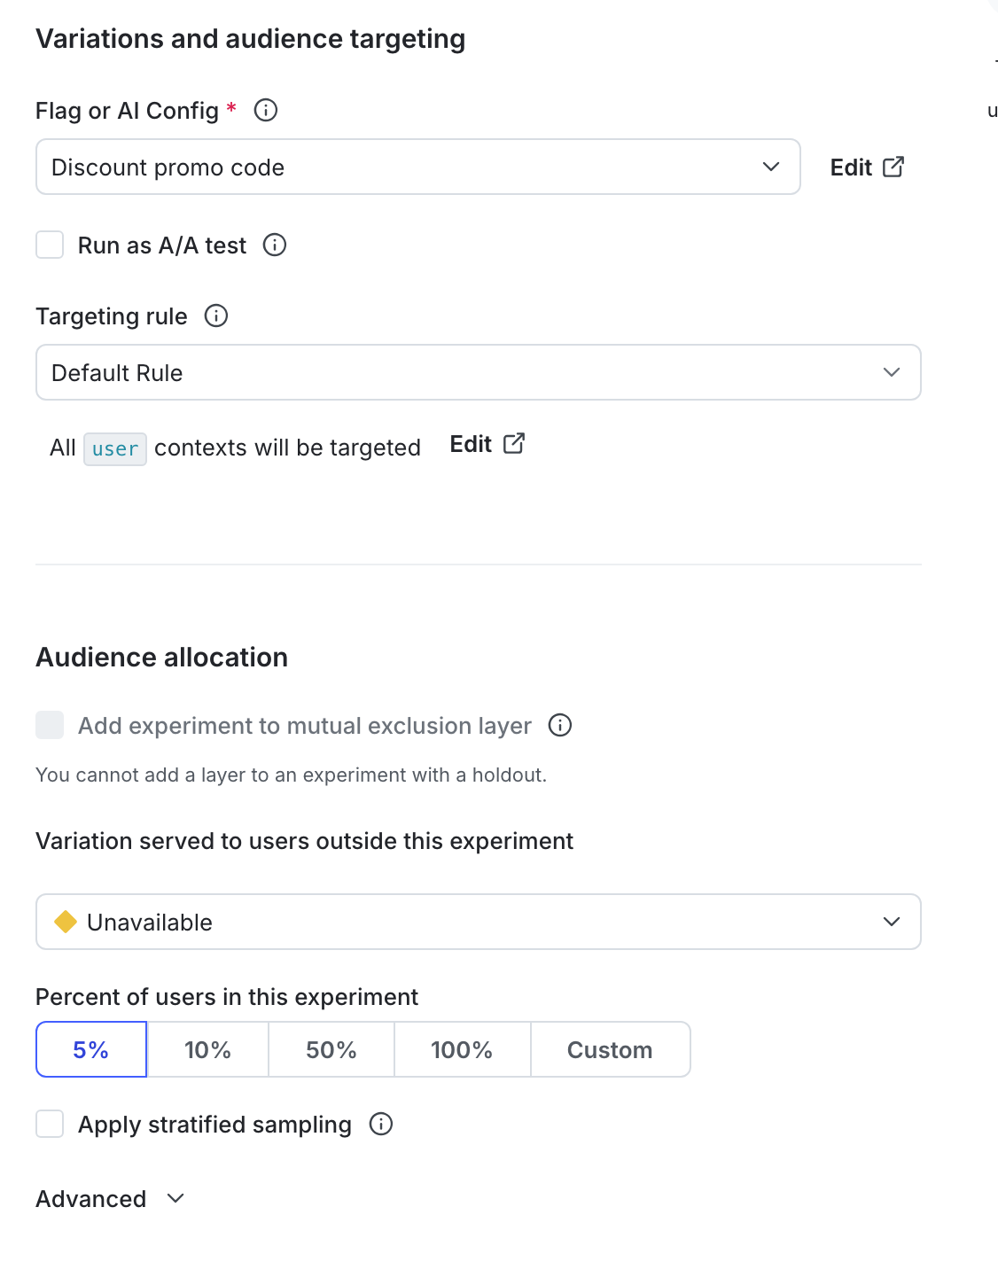998x1285 pixels.
Task: Click the user context badge
Action: pyautogui.click(x=114, y=448)
